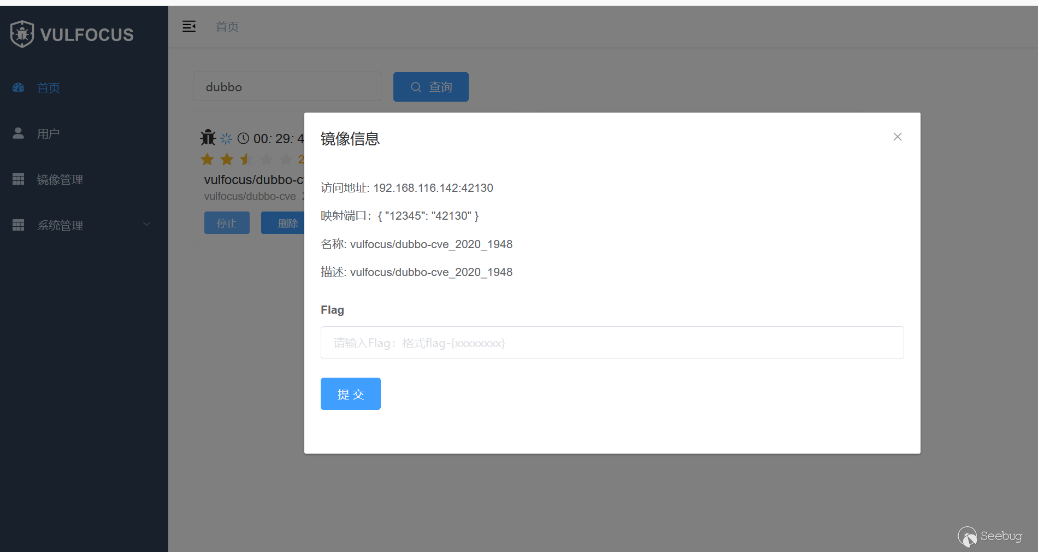
Task: Submit the flag with the 提交 button
Action: pyautogui.click(x=351, y=394)
